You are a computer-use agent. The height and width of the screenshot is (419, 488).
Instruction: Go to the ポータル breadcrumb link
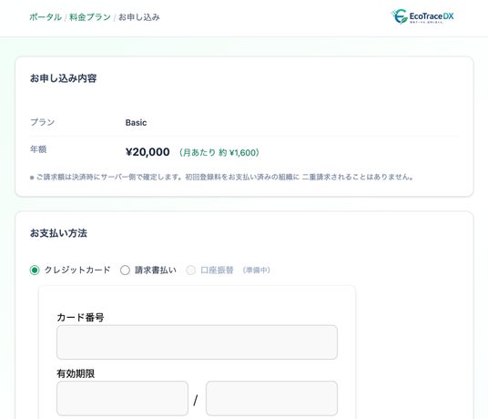coord(46,17)
